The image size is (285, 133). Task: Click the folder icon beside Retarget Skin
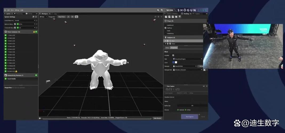pyautogui.click(x=204, y=70)
